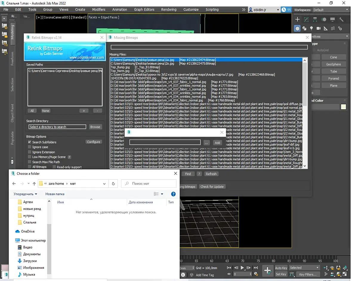Viewport: 352px width, 281px height.
Task: Select the Спальня folder in tree
Action: coord(30,222)
